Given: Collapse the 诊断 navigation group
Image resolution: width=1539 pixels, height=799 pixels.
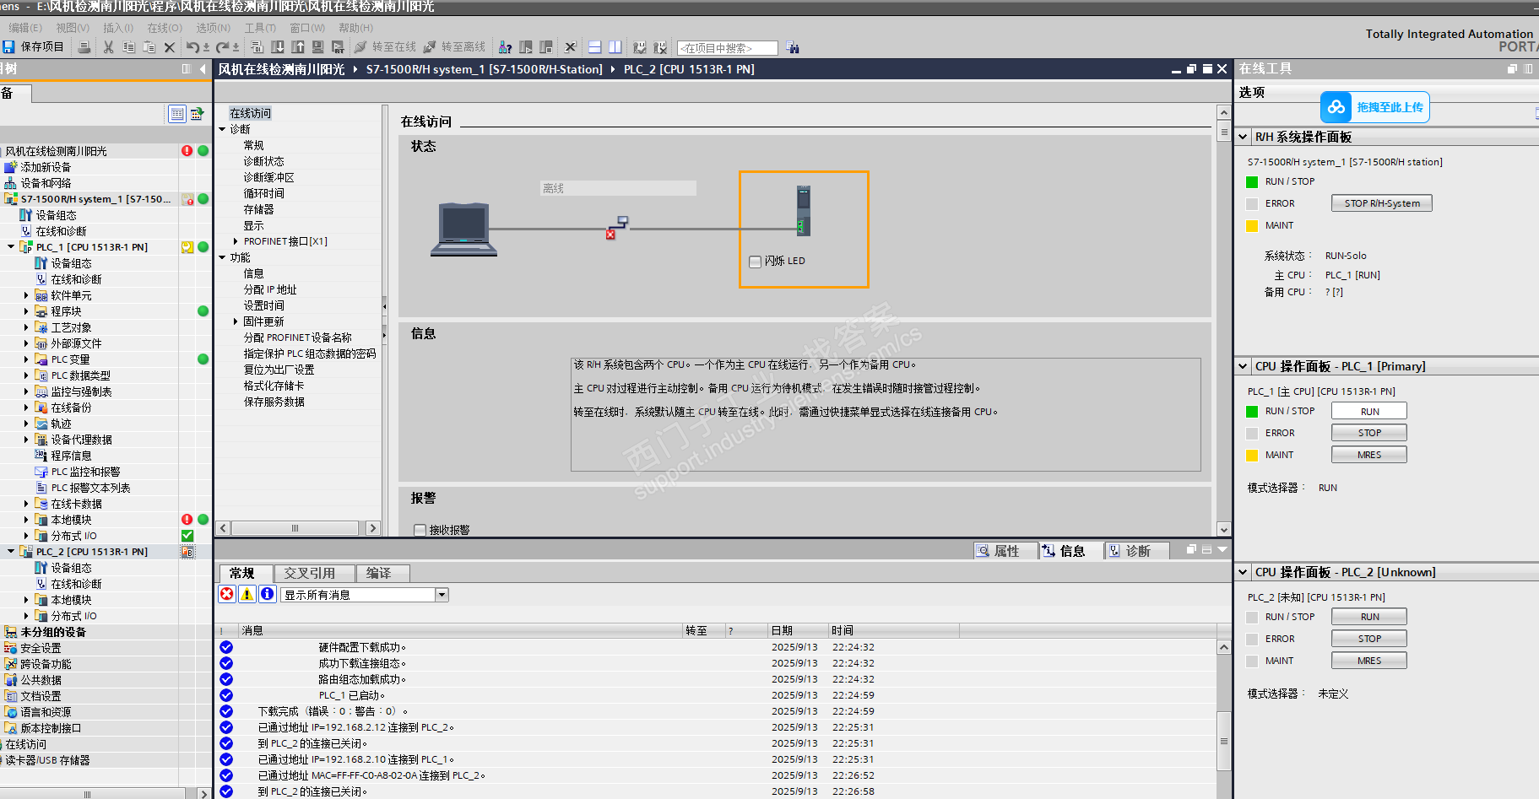Looking at the screenshot, I should (x=222, y=129).
